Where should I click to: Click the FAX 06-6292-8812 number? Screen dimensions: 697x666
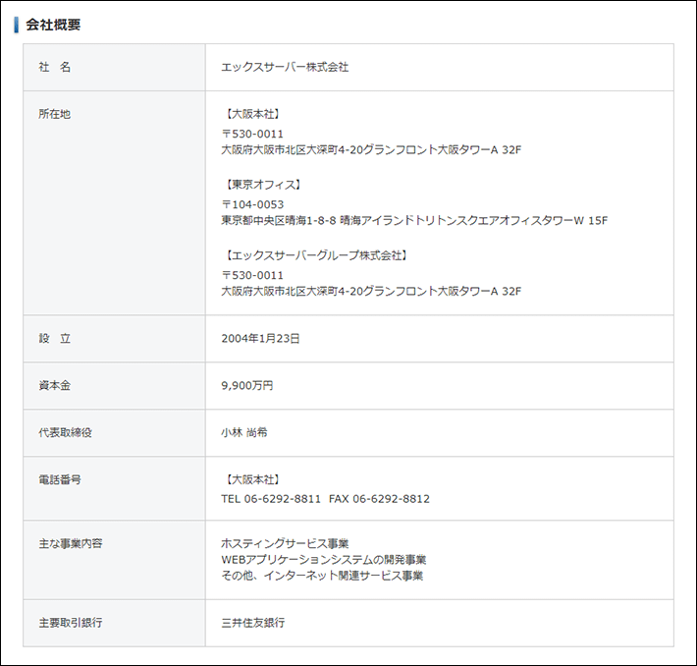click(x=380, y=499)
